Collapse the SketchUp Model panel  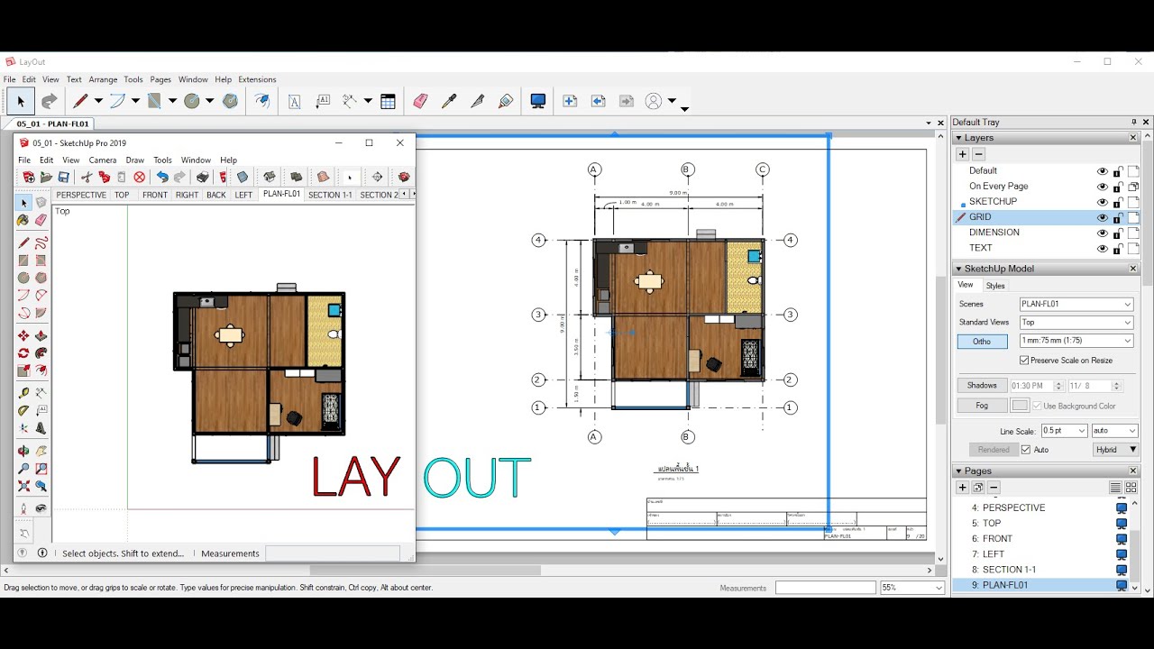(958, 269)
